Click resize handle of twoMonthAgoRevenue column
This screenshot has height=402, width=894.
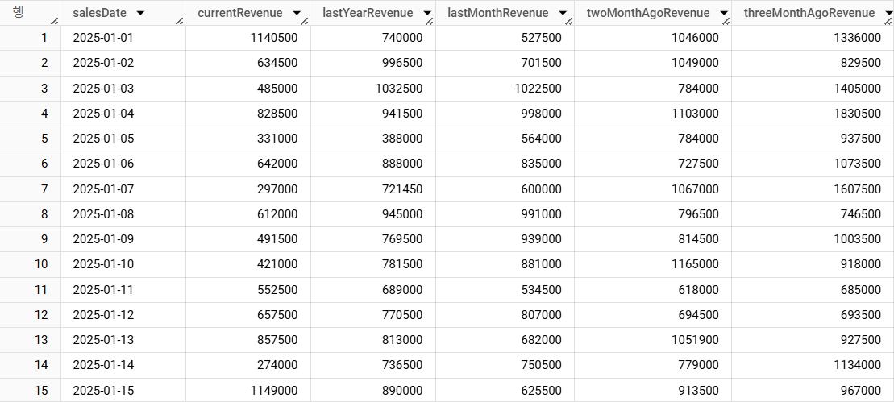tap(726, 21)
